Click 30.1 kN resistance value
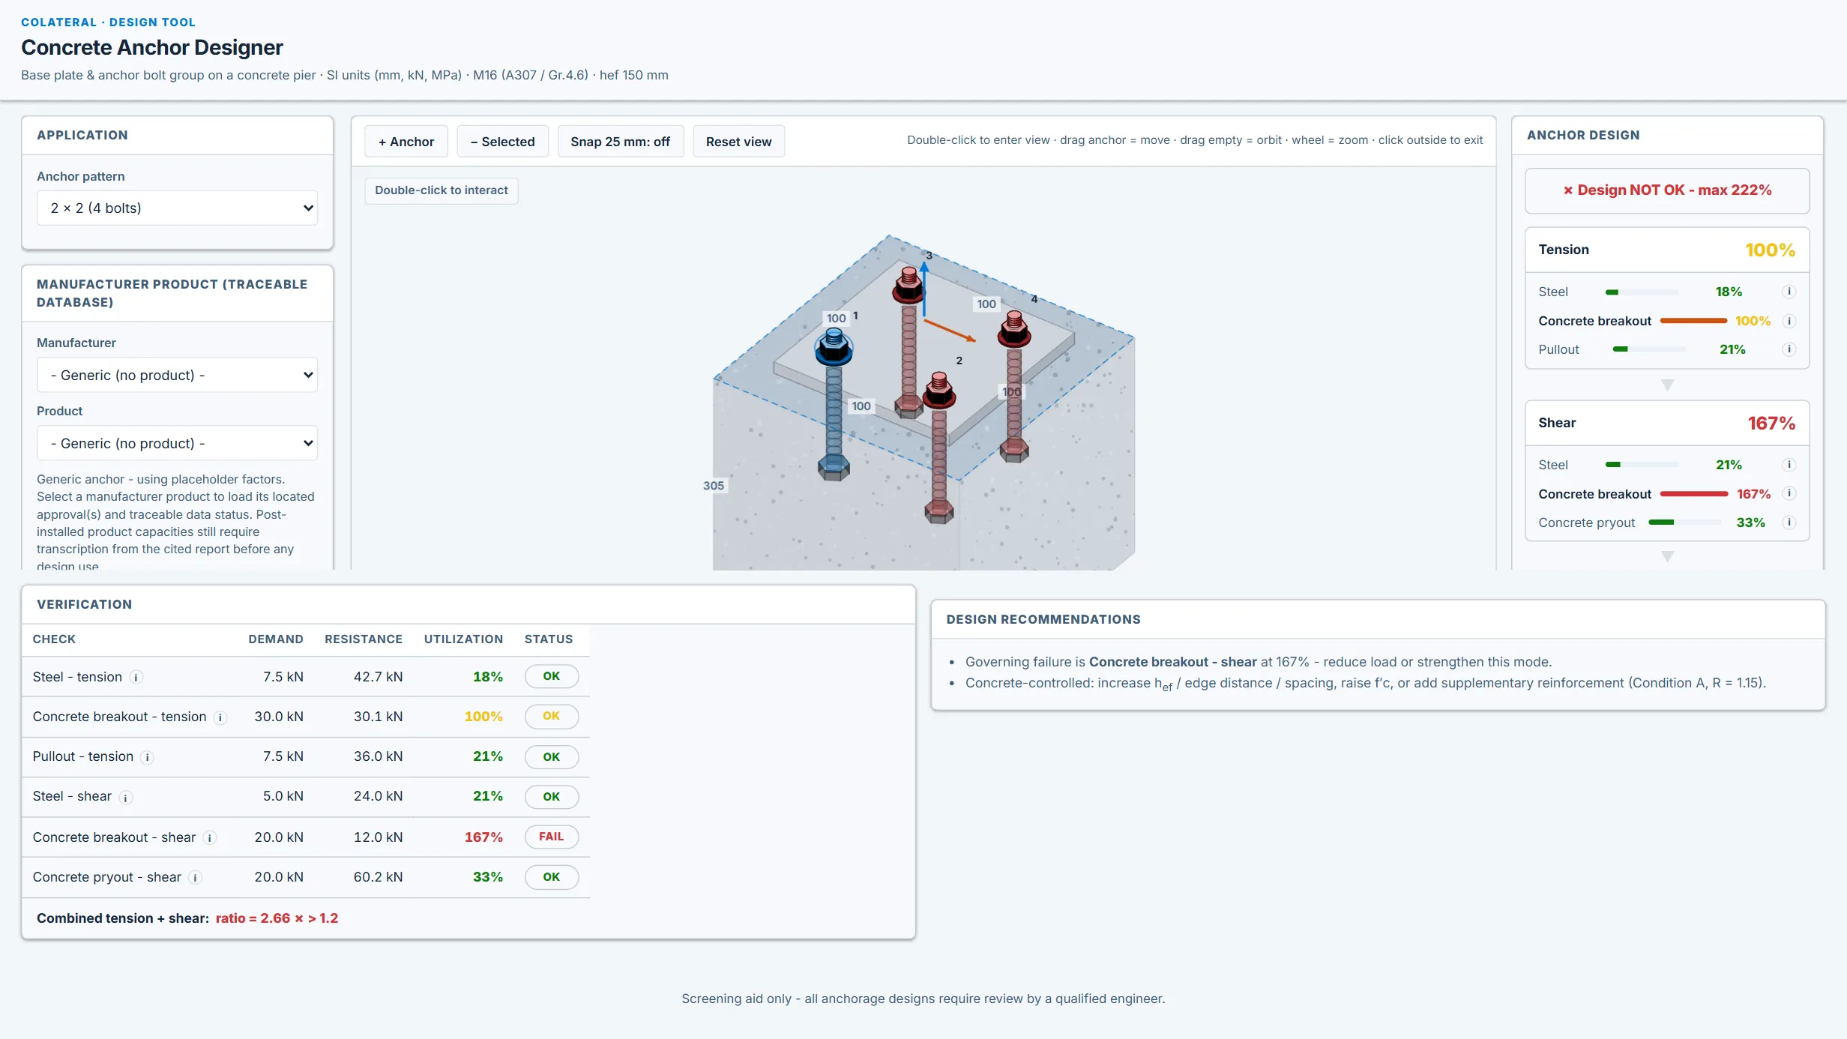 click(378, 717)
